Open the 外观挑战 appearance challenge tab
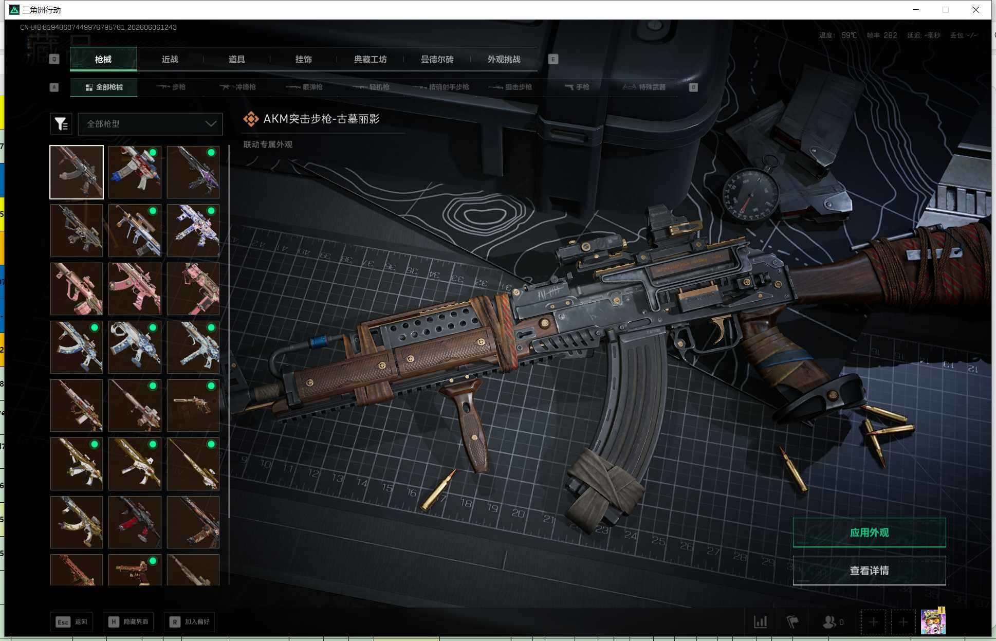This screenshot has height=641, width=996. [x=504, y=59]
